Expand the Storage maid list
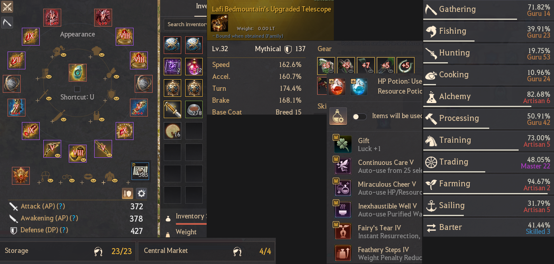The image size is (554, 264). point(68,251)
